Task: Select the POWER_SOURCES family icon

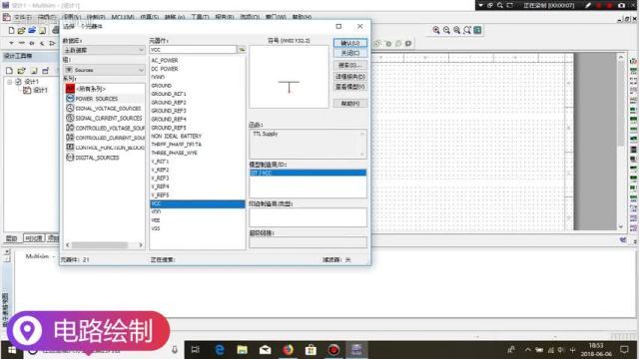Action: (x=70, y=99)
